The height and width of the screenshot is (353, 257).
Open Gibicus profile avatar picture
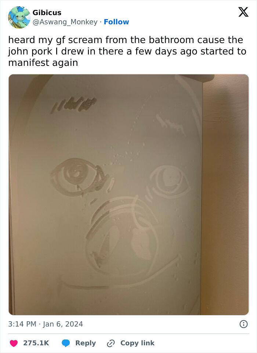[19, 17]
